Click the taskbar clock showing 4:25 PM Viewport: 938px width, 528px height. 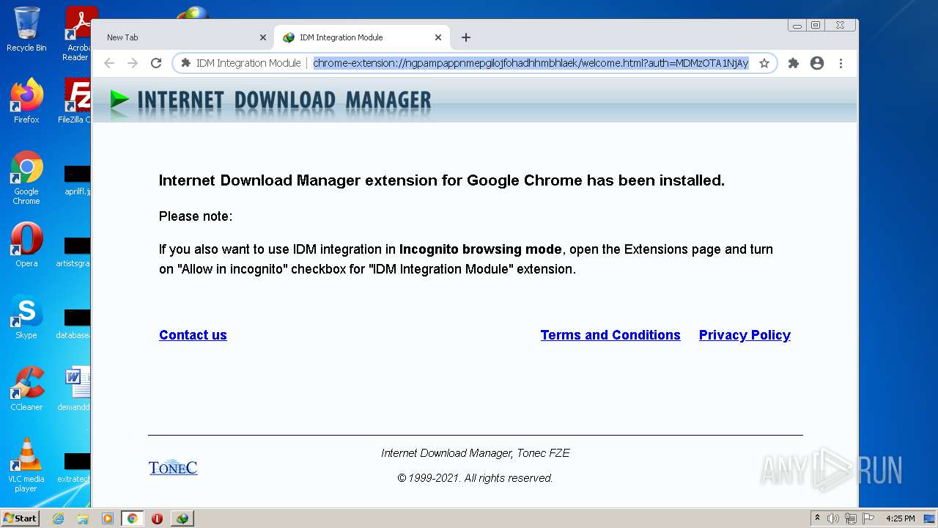tap(900, 518)
